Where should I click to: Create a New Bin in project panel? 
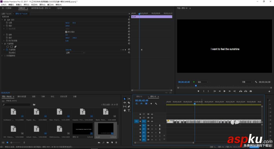click(x=108, y=142)
